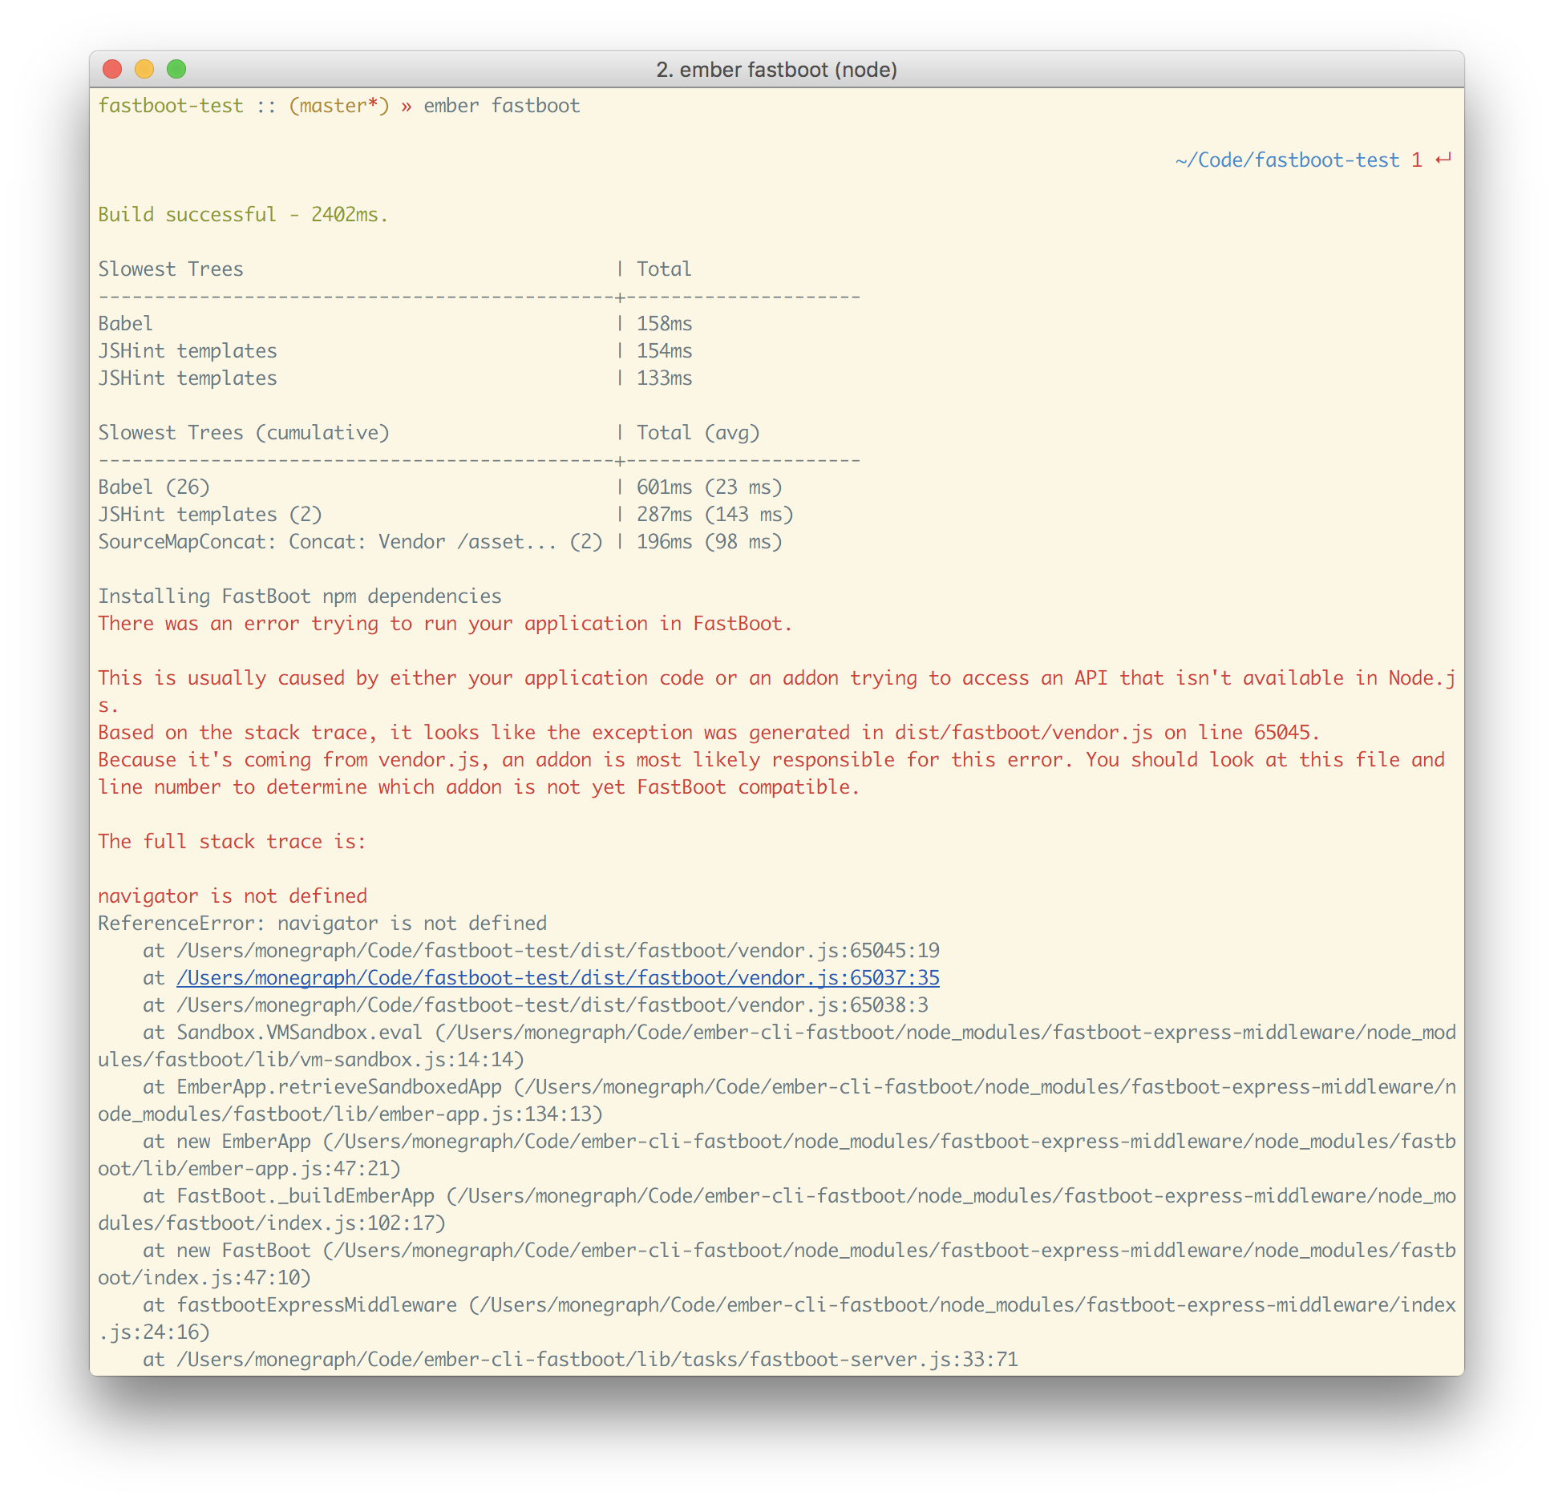Click the '601ms (23 ms)' value
Image resolution: width=1554 pixels, height=1504 pixels.
tap(710, 487)
